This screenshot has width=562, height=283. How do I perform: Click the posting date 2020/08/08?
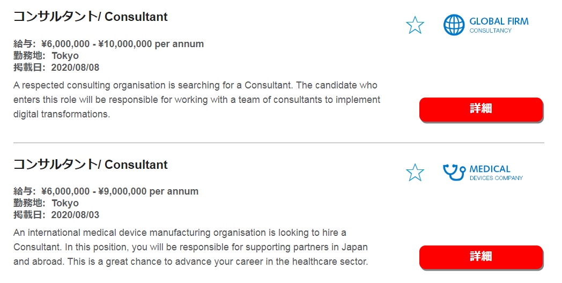click(75, 68)
